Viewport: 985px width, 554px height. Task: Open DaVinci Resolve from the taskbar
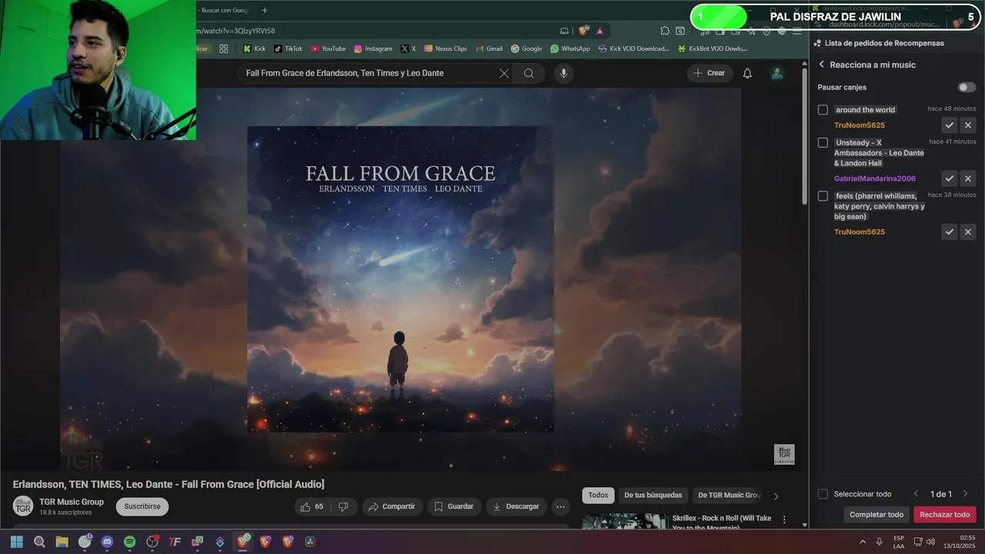[x=310, y=542]
